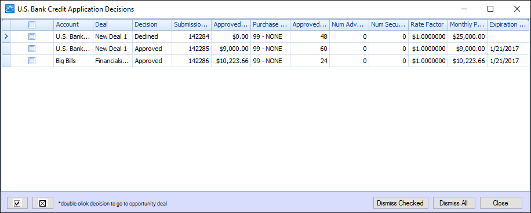
Task: Click submission number 142284
Action: click(191, 36)
